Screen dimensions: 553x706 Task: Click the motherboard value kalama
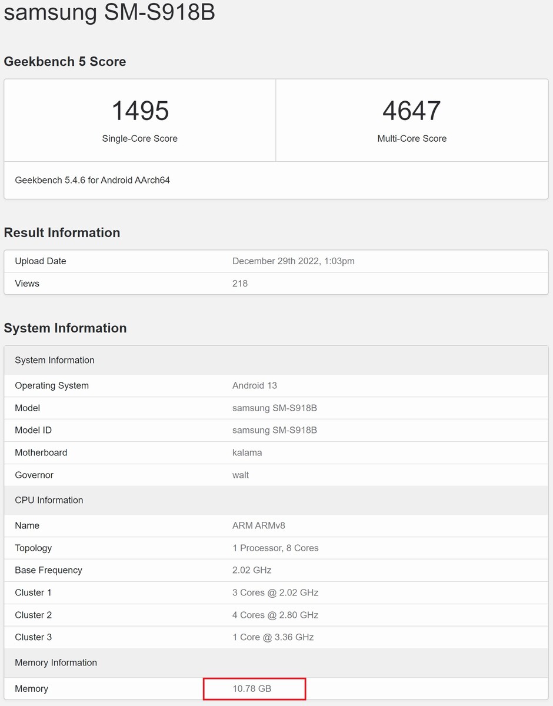pyautogui.click(x=247, y=452)
